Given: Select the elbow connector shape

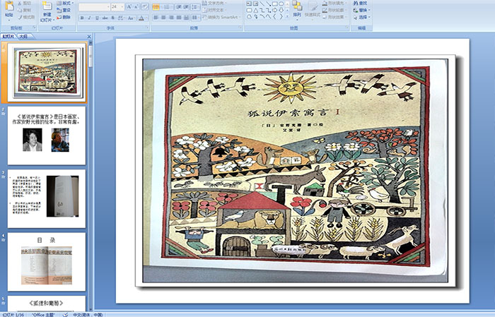Looking at the screenshot, I should pyautogui.click(x=262, y=11).
